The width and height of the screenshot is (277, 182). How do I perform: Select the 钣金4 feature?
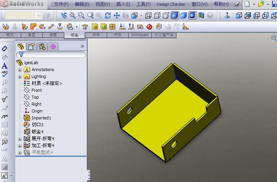click(33, 132)
